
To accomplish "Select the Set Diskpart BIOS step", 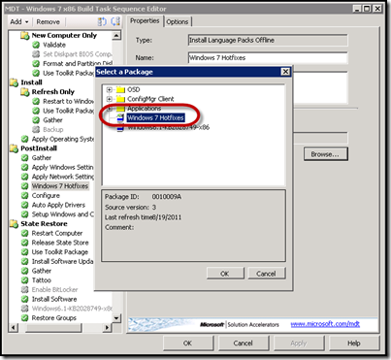I will pyautogui.click(x=78, y=54).
